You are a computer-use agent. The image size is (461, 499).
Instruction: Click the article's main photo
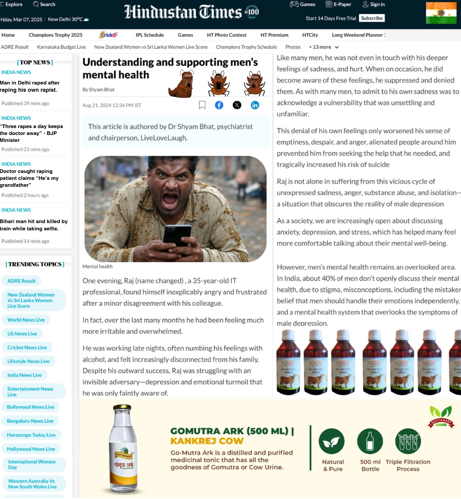click(x=176, y=209)
